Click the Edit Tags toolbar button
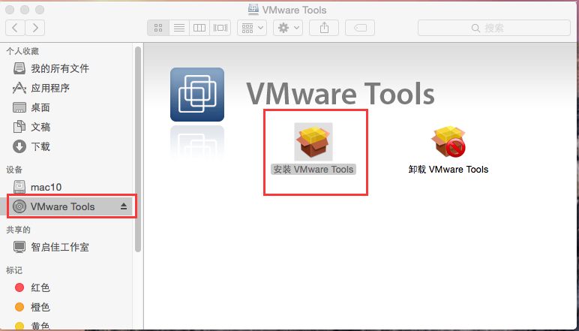Screen dimensions: 579x331 coord(360,28)
